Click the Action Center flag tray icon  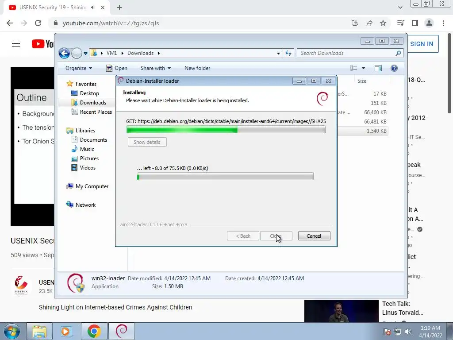tap(387, 332)
